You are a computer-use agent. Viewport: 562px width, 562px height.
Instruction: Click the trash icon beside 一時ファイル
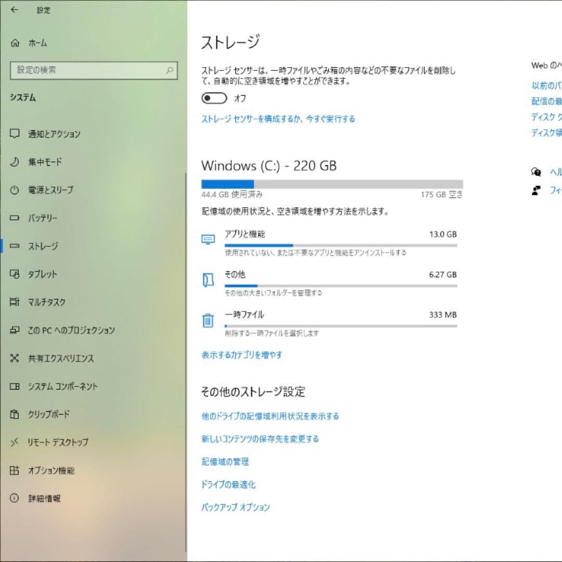[x=208, y=320]
